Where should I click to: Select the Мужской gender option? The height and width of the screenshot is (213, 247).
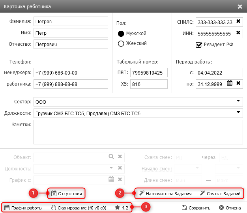coord(122,34)
